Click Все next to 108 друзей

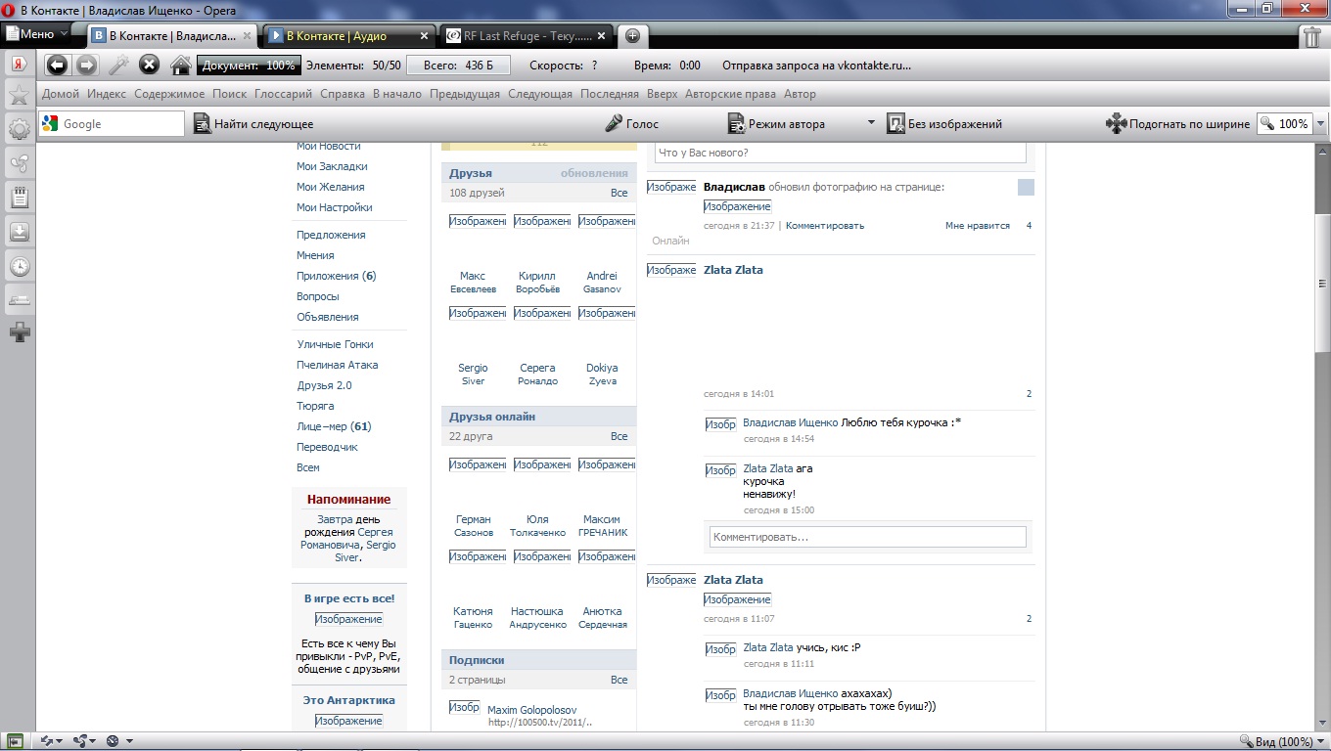click(619, 193)
